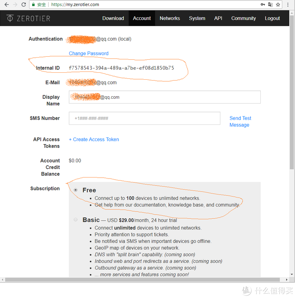Screen dimensions: 295x298
Task: Select the Basic subscription radio button
Action: click(76, 220)
